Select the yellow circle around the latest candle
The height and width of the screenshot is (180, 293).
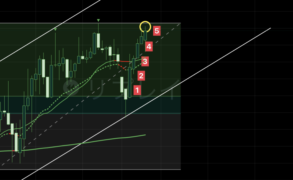(x=145, y=27)
